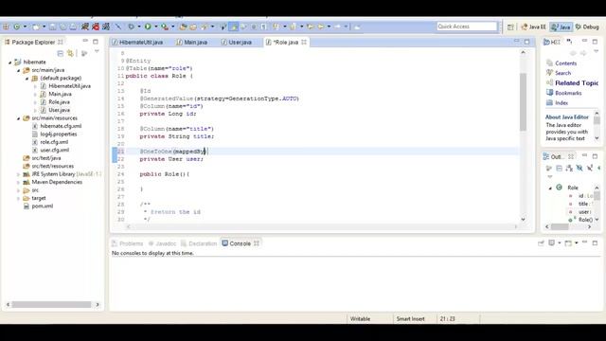Open Bookmarks link in Help view

(568, 93)
